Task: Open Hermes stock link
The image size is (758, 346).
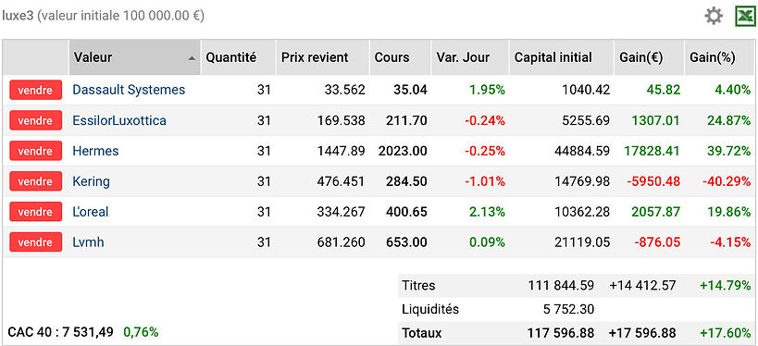Action: coord(95,151)
